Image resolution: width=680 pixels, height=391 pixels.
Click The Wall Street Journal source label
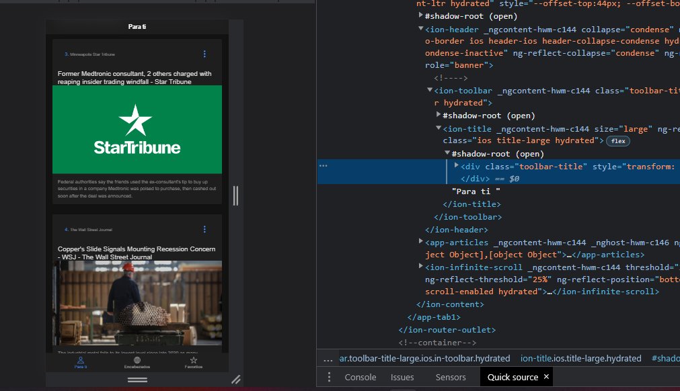(91, 230)
